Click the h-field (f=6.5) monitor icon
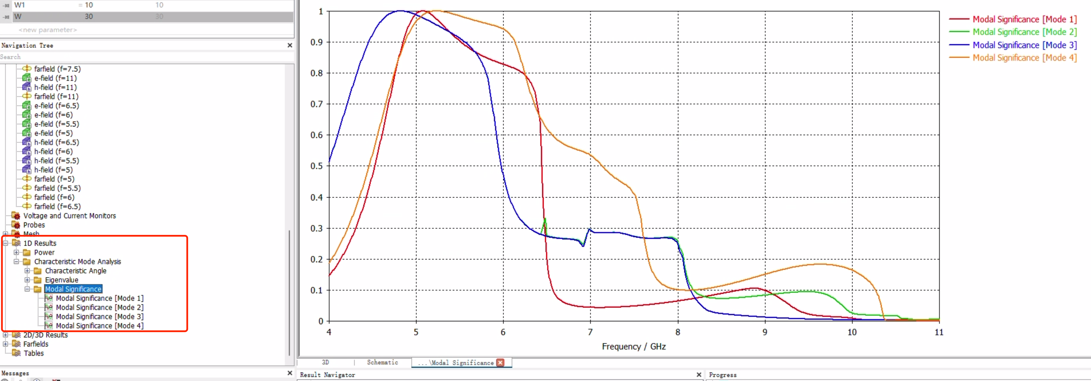This screenshot has height=381, width=1091. coord(27,142)
